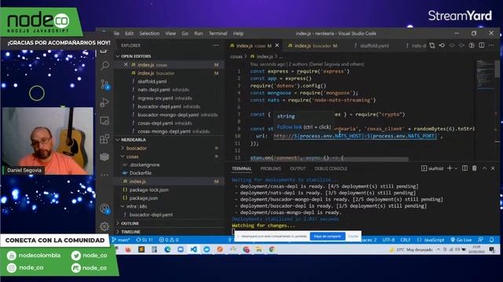
Task: Select the skaffold terminal instance
Action: 431,168
